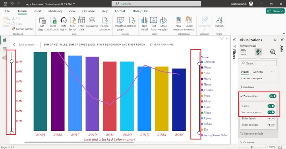The width and height of the screenshot is (286, 149).
Task: Click the visual filter funnel icon
Action: [x=221, y=38]
